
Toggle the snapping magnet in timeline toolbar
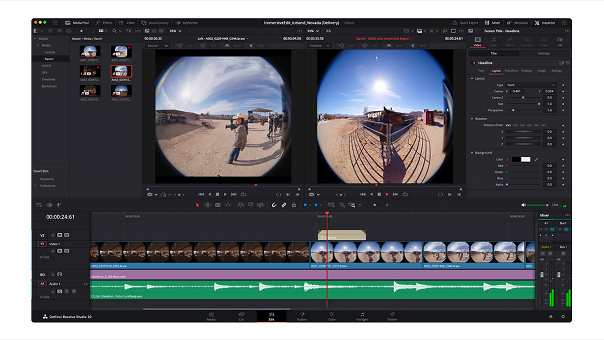(274, 205)
